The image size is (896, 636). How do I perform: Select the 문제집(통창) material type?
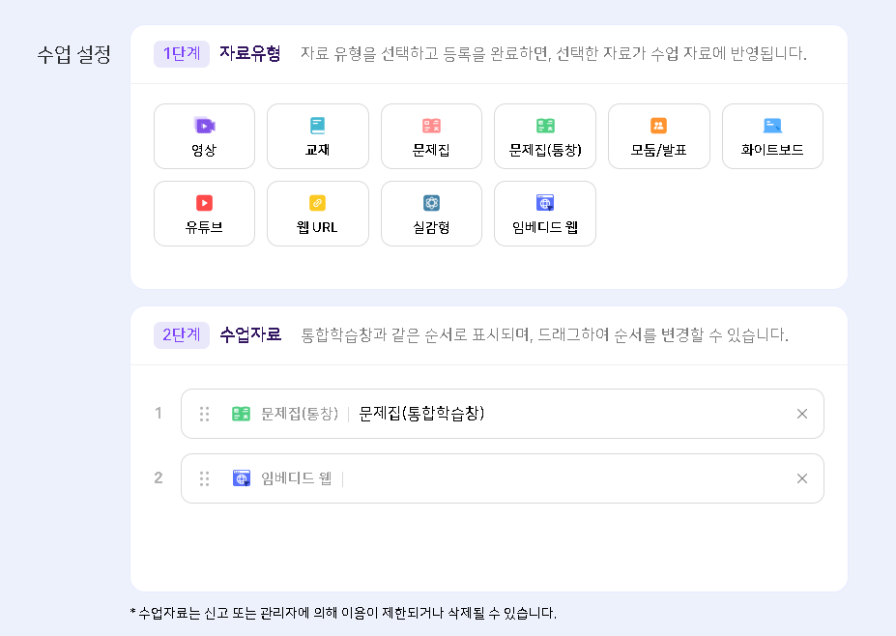point(544,136)
